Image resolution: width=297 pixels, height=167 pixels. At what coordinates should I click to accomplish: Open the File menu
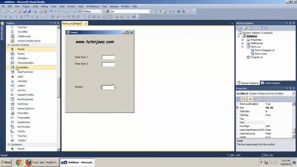[3, 6]
